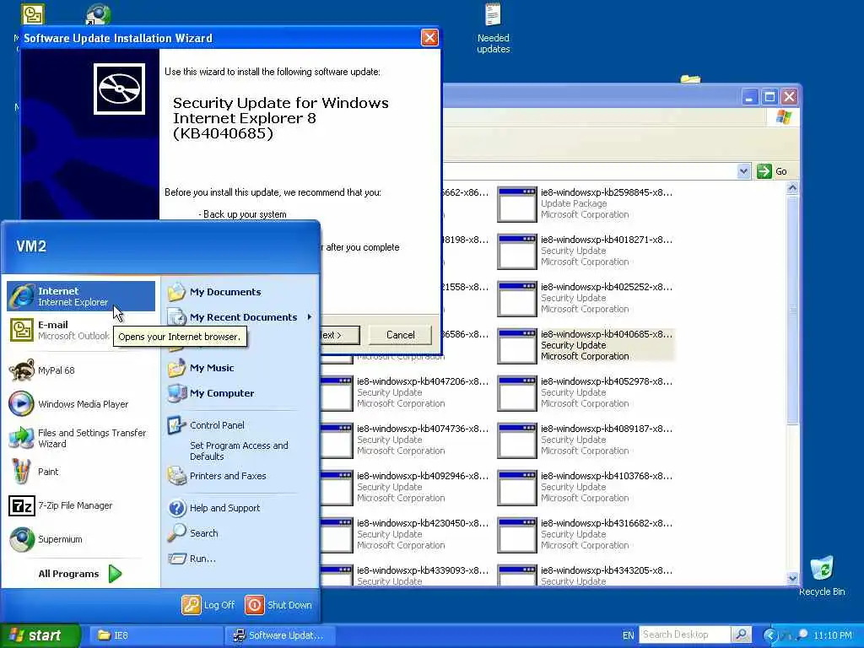
Task: Select ie8-windowsxp-kb4230450 security update file
Action: (x=405, y=534)
